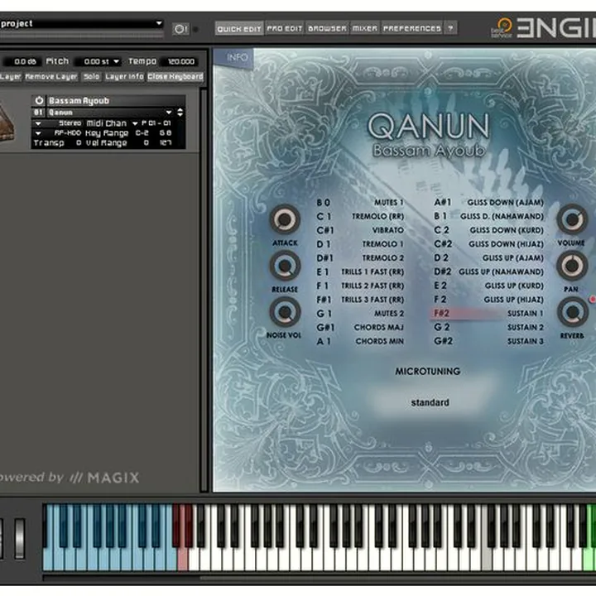The height and width of the screenshot is (596, 596).
Task: Open the Microtuning standard selector
Action: pyautogui.click(x=430, y=402)
